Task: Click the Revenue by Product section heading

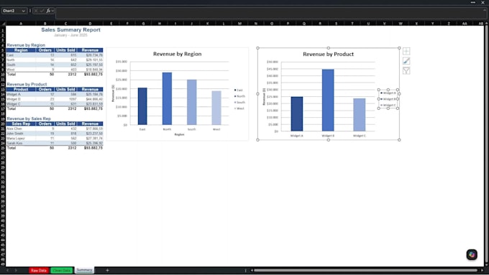Action: coord(27,85)
